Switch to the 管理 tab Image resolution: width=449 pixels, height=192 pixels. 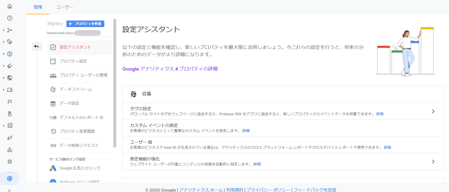(38, 7)
